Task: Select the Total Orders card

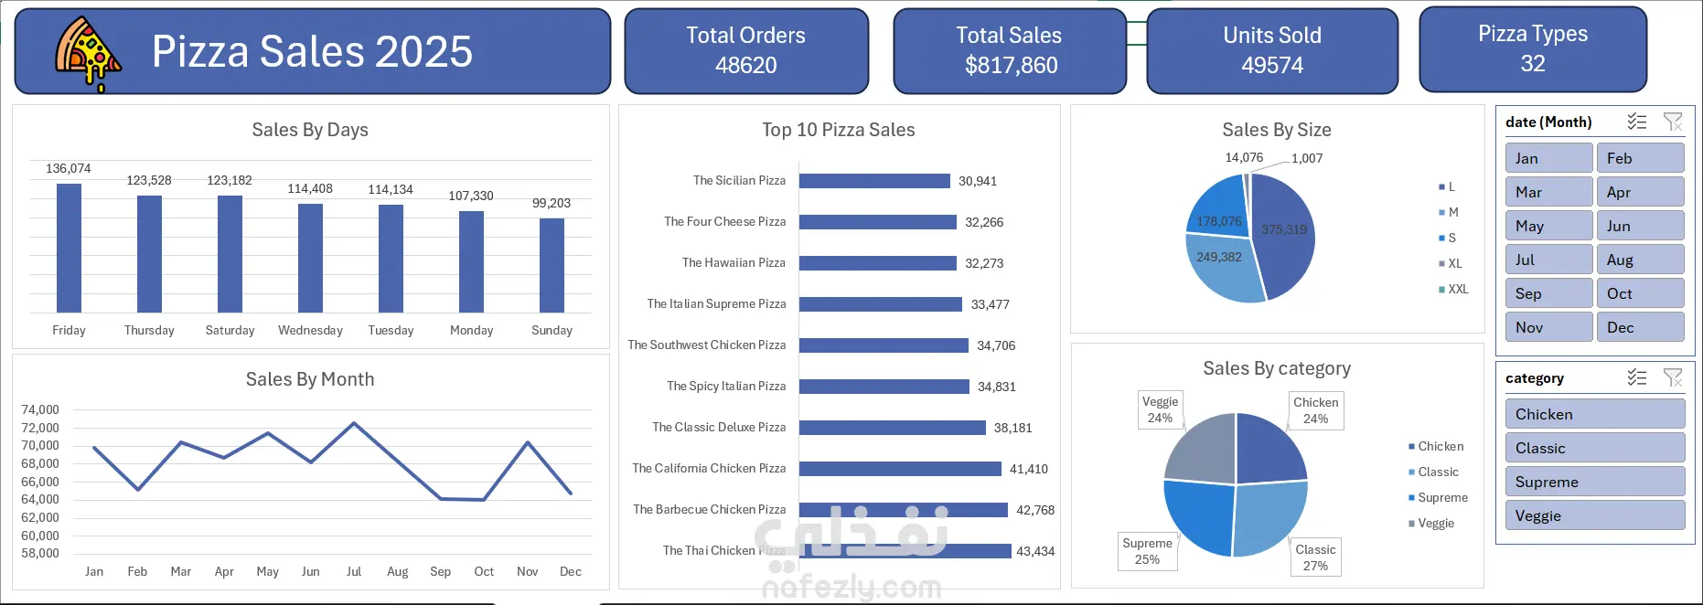Action: click(x=746, y=51)
